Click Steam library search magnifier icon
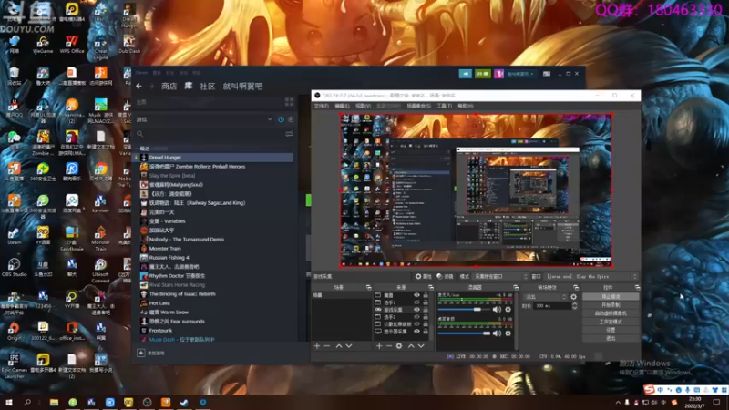 [140, 134]
